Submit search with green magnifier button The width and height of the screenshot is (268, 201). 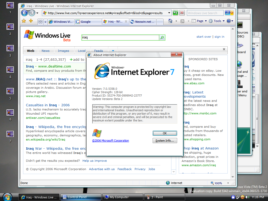click(162, 37)
